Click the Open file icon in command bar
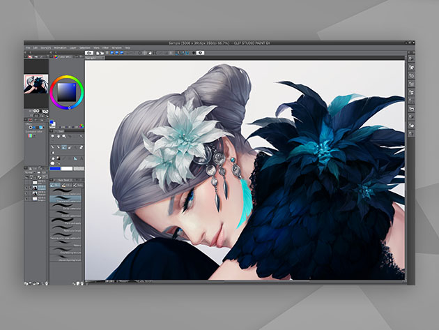 102,53
